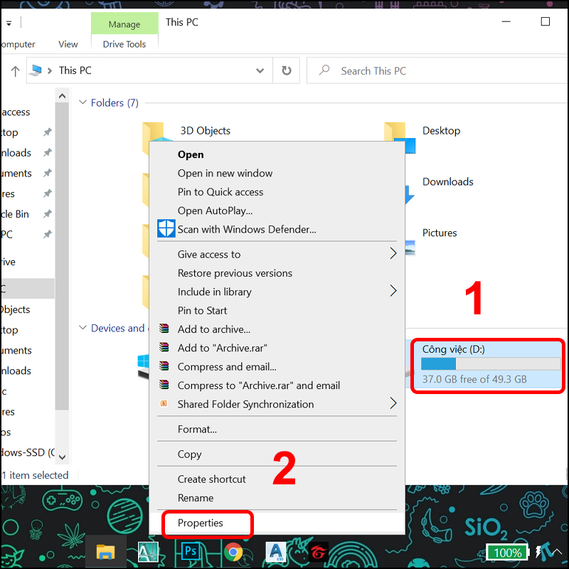The width and height of the screenshot is (569, 569).
Task: Click the Windows Defender shield icon
Action: click(166, 228)
